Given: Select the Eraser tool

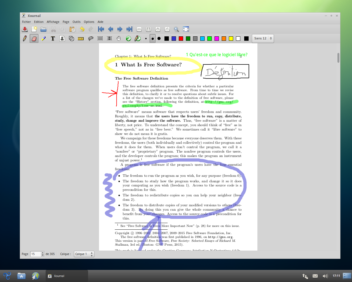Looking at the screenshot, I should coord(34,39).
